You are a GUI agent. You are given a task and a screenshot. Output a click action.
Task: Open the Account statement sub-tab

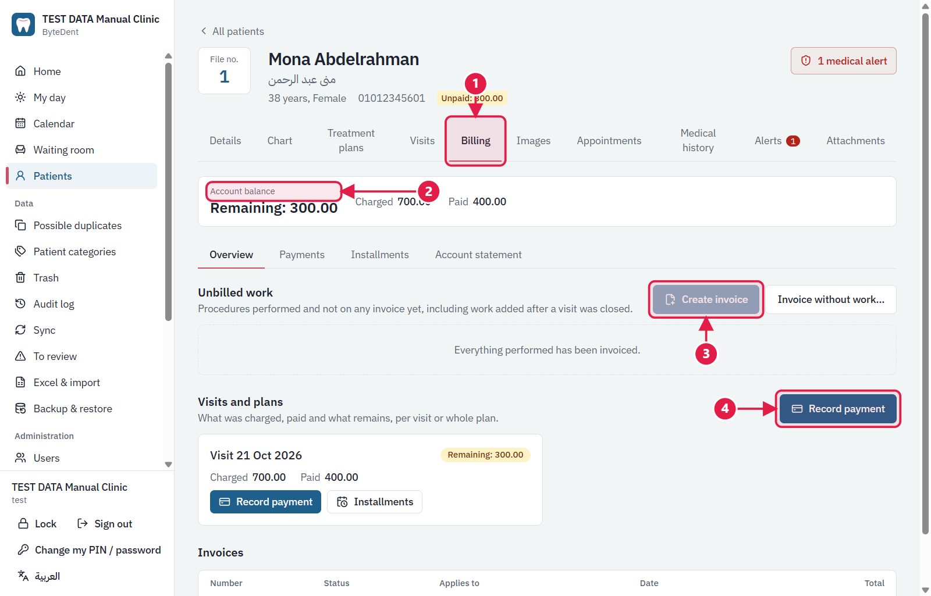point(478,255)
